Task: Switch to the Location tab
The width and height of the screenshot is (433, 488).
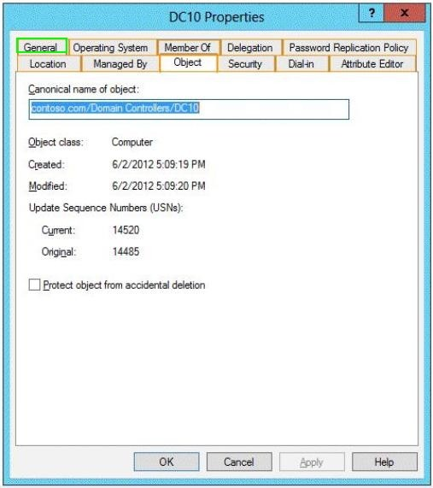Action: [x=48, y=64]
